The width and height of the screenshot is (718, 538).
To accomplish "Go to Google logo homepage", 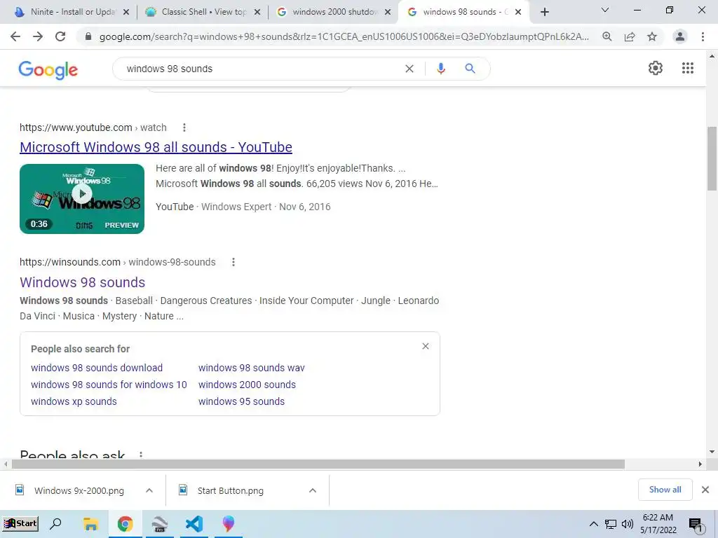I will coord(48,70).
